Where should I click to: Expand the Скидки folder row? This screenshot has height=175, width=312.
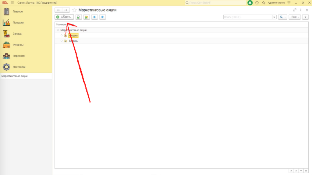(62, 36)
